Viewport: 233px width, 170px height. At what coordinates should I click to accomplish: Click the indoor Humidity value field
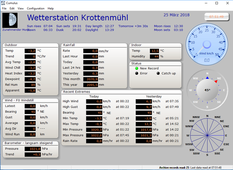coord(154,57)
